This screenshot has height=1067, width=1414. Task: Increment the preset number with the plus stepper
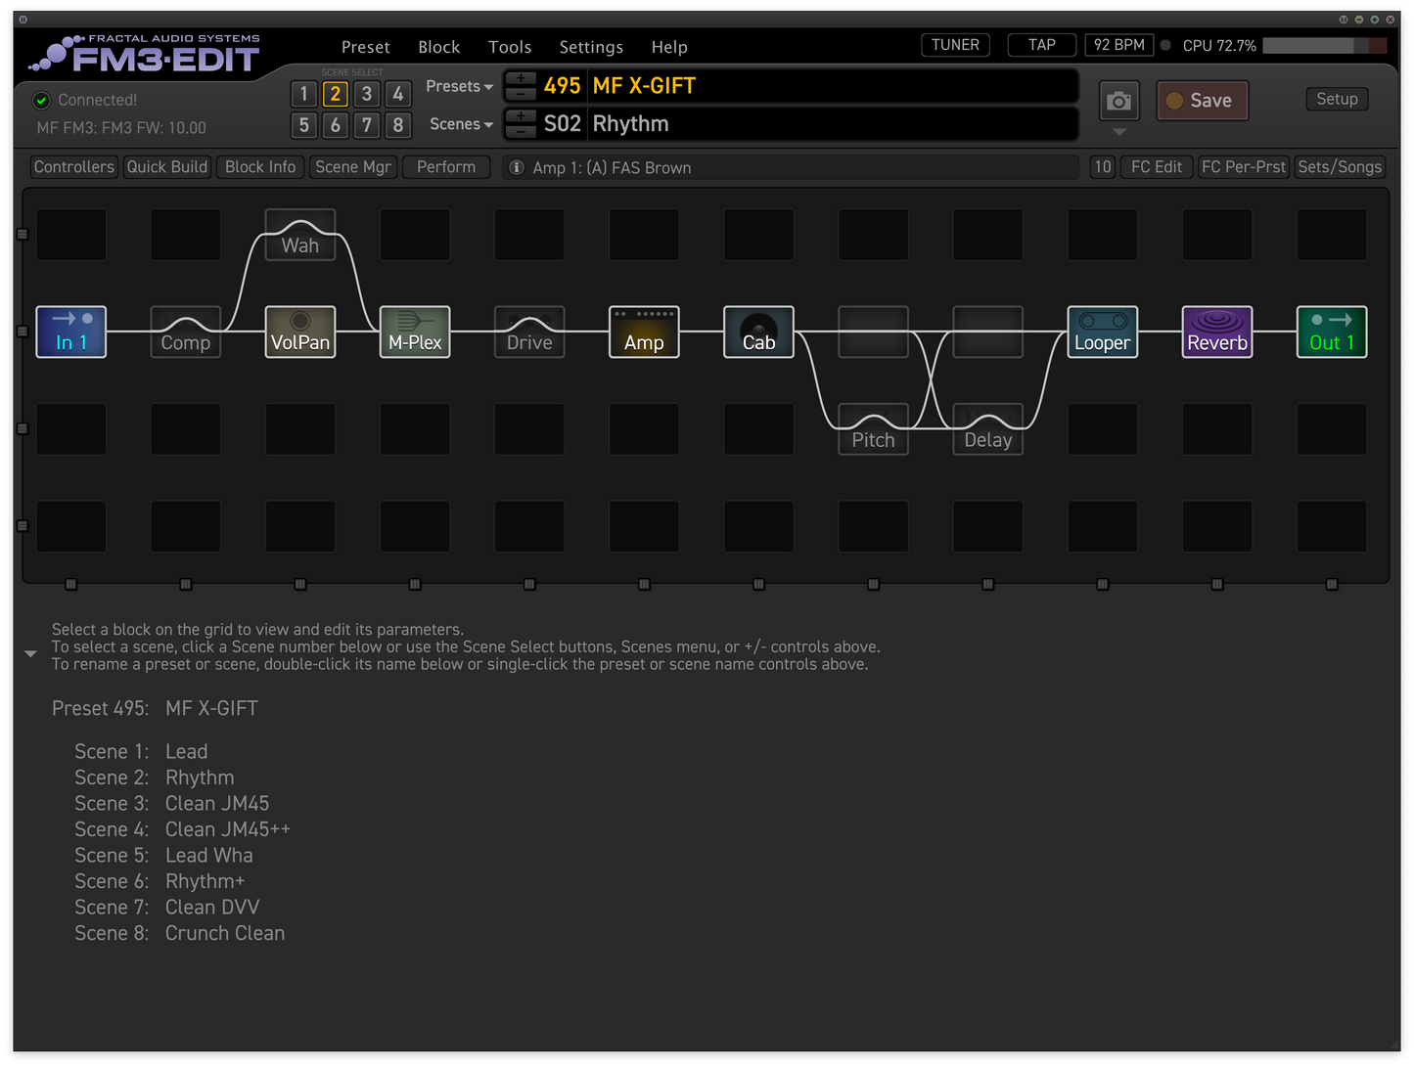click(520, 78)
